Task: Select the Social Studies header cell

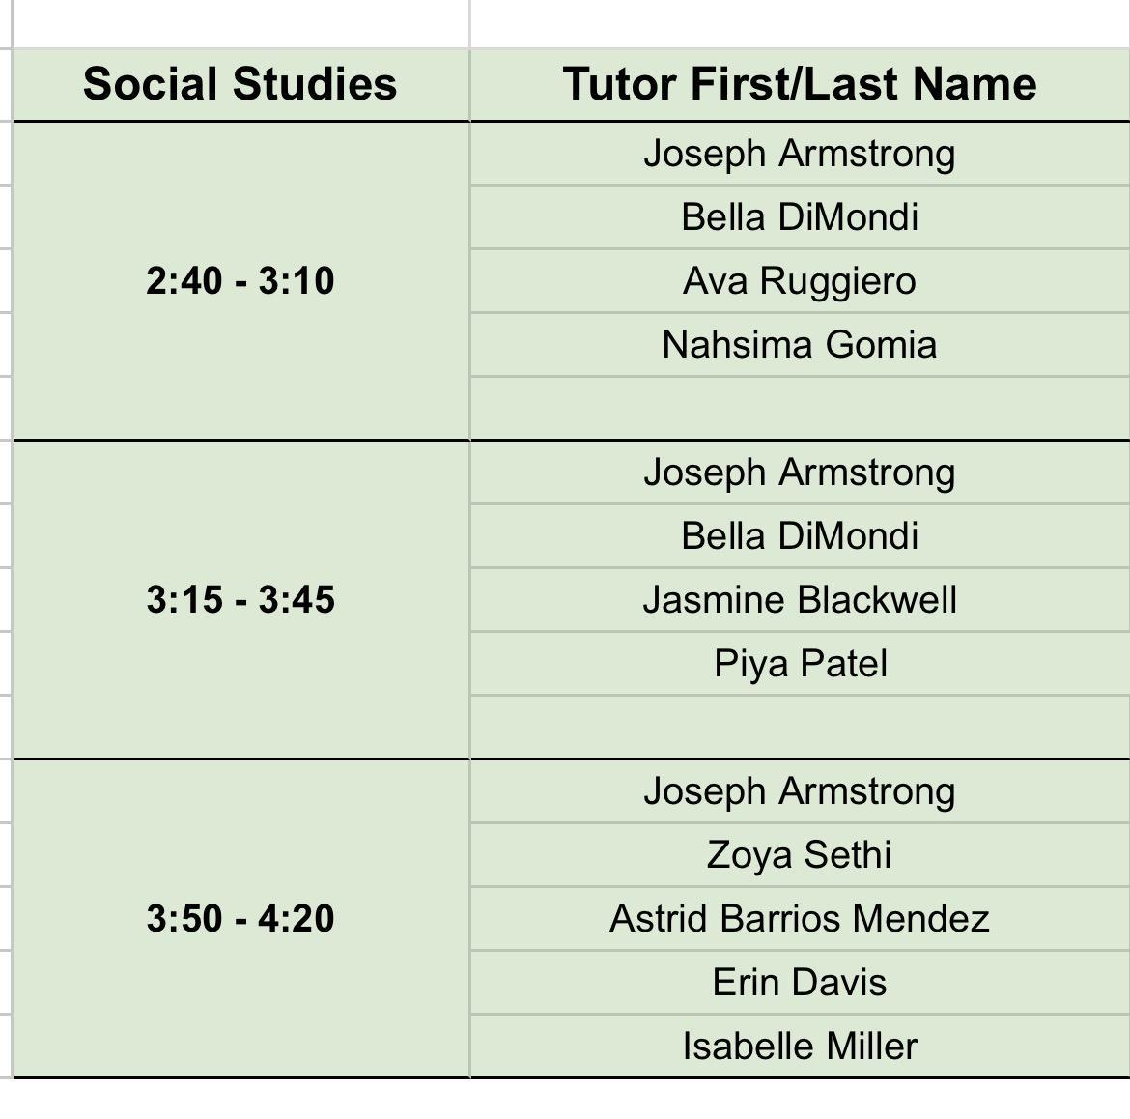Action: point(240,84)
